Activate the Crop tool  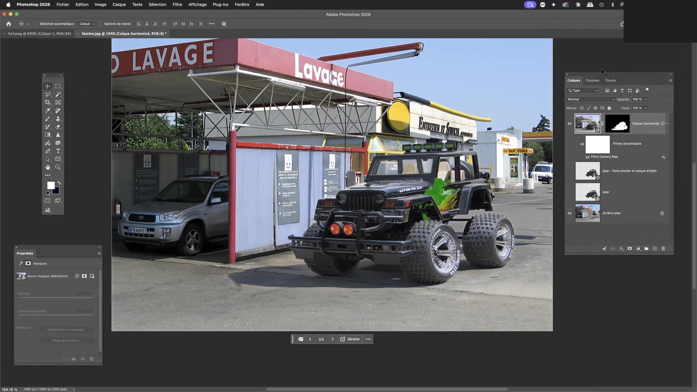click(47, 102)
